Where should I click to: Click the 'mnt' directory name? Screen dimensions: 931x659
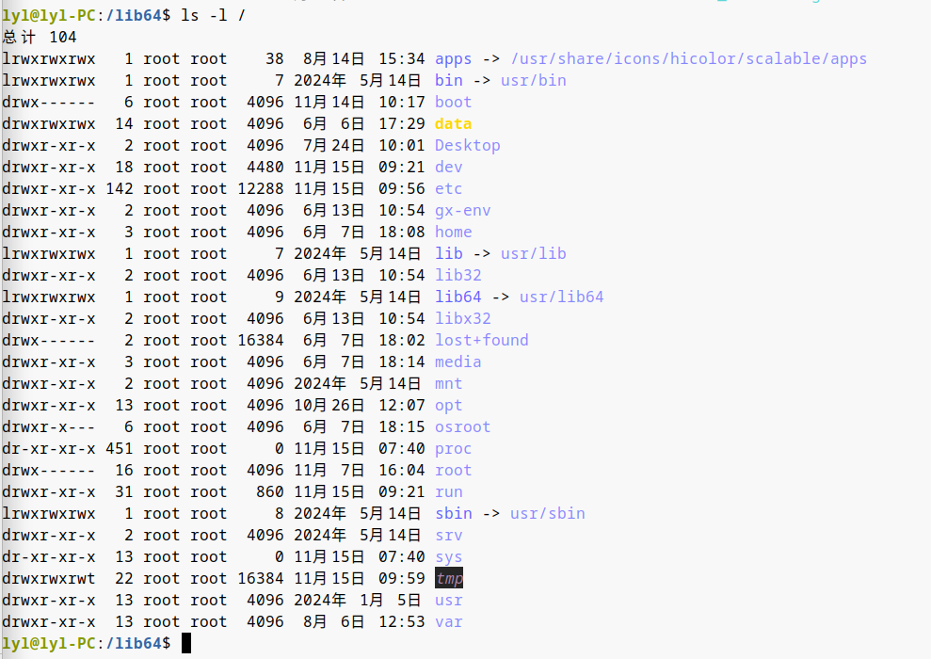tap(448, 383)
